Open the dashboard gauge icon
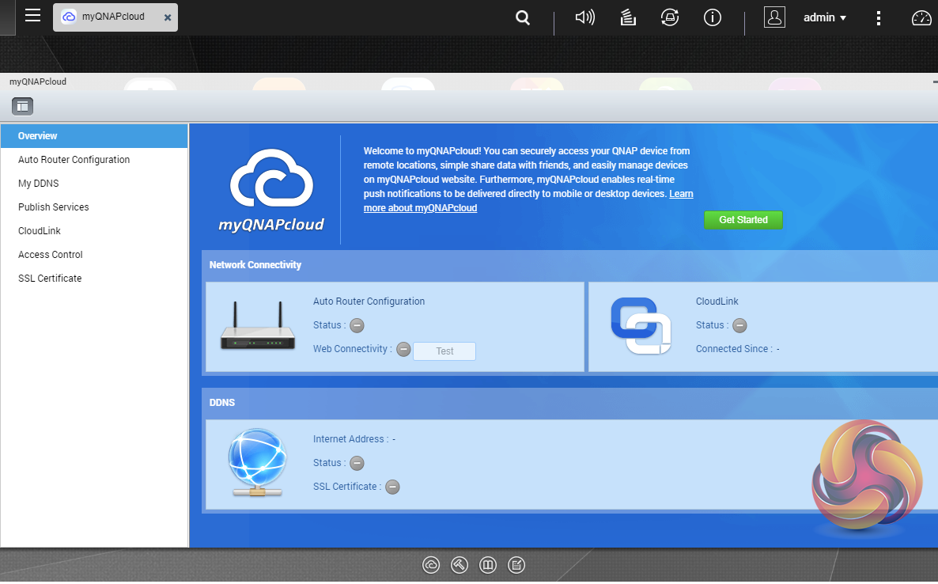The height and width of the screenshot is (584, 938). point(921,18)
